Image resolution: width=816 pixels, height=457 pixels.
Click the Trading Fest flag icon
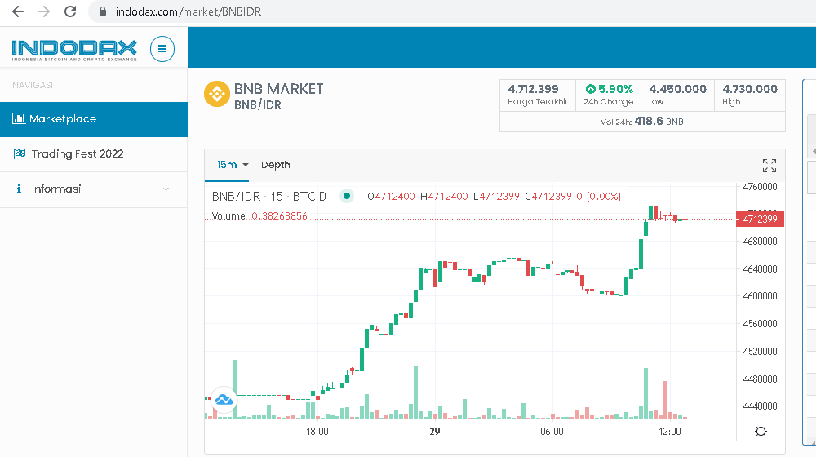(x=20, y=153)
